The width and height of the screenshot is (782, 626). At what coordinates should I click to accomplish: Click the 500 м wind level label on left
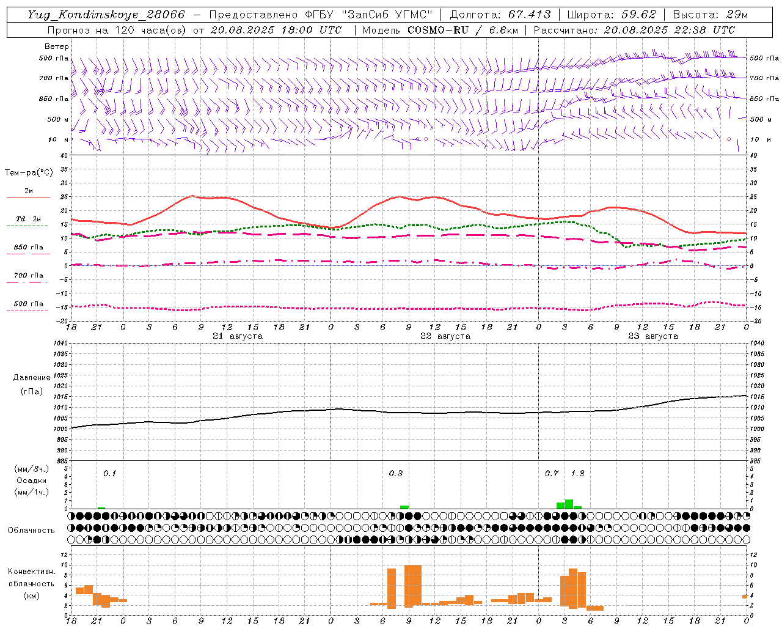[59, 119]
